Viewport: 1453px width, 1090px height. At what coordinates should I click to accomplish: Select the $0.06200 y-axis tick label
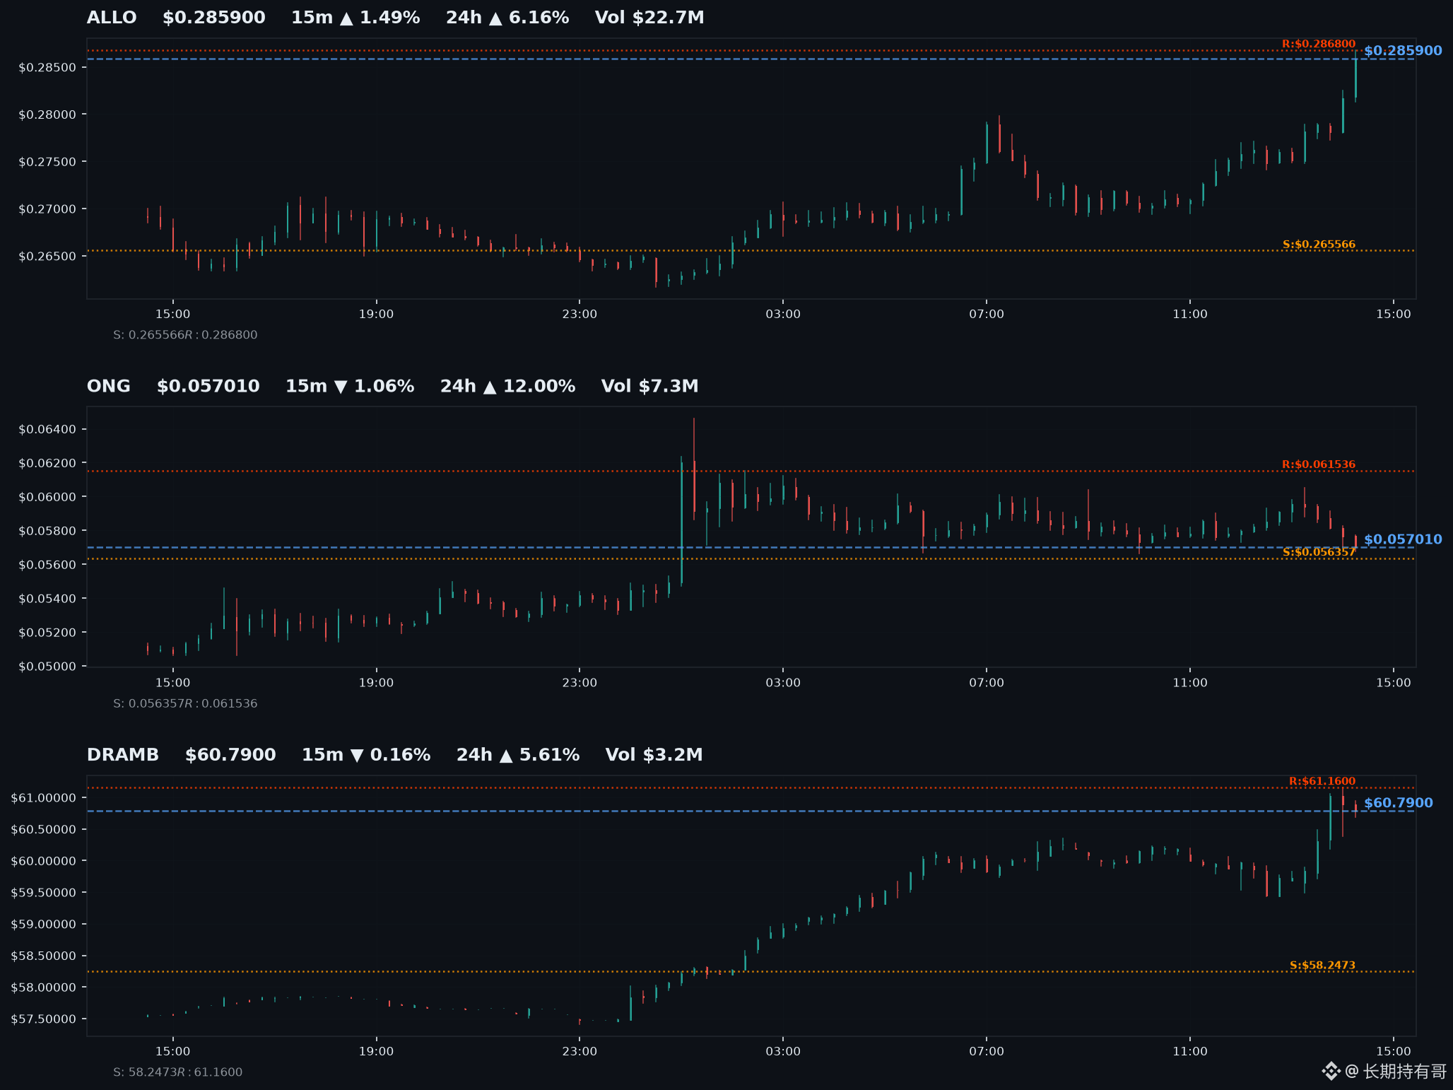pyautogui.click(x=47, y=464)
